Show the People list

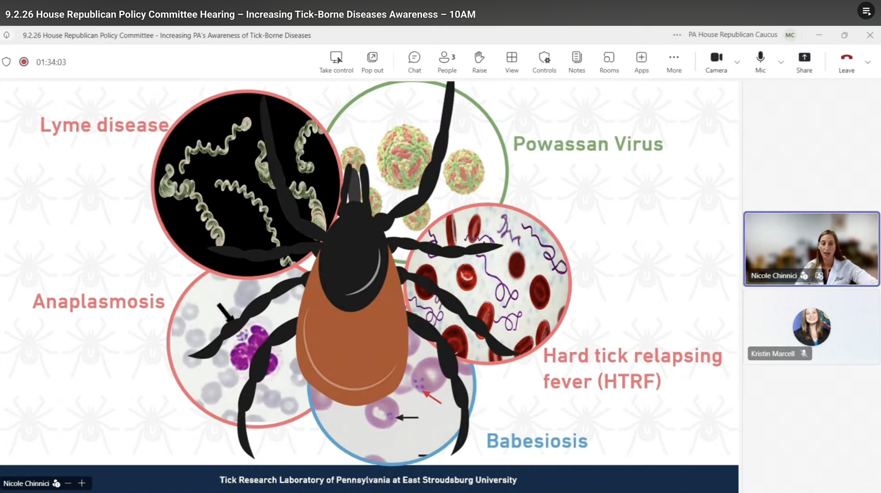(447, 62)
